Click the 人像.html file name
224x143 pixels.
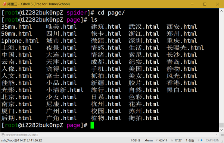pyautogui.click(x=16, y=69)
